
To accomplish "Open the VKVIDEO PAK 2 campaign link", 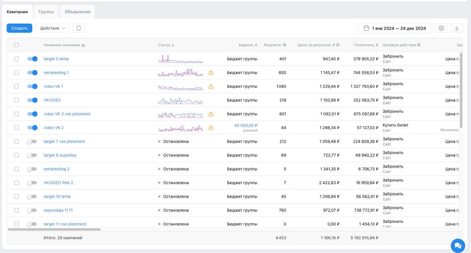I will point(59,183).
